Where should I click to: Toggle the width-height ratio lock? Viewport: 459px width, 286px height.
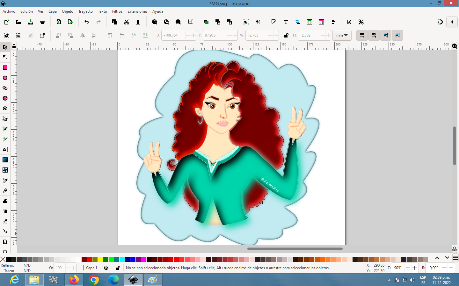tap(286, 35)
